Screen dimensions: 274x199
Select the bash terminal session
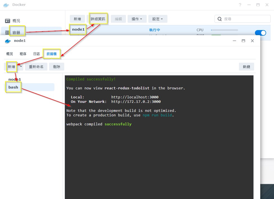tap(13, 87)
